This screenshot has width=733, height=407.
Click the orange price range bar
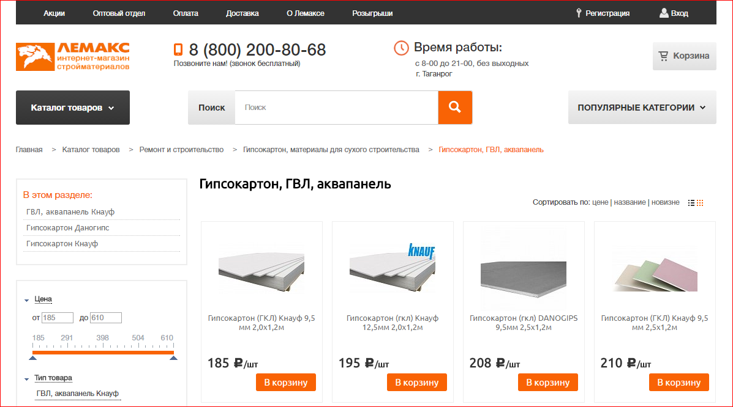point(103,353)
